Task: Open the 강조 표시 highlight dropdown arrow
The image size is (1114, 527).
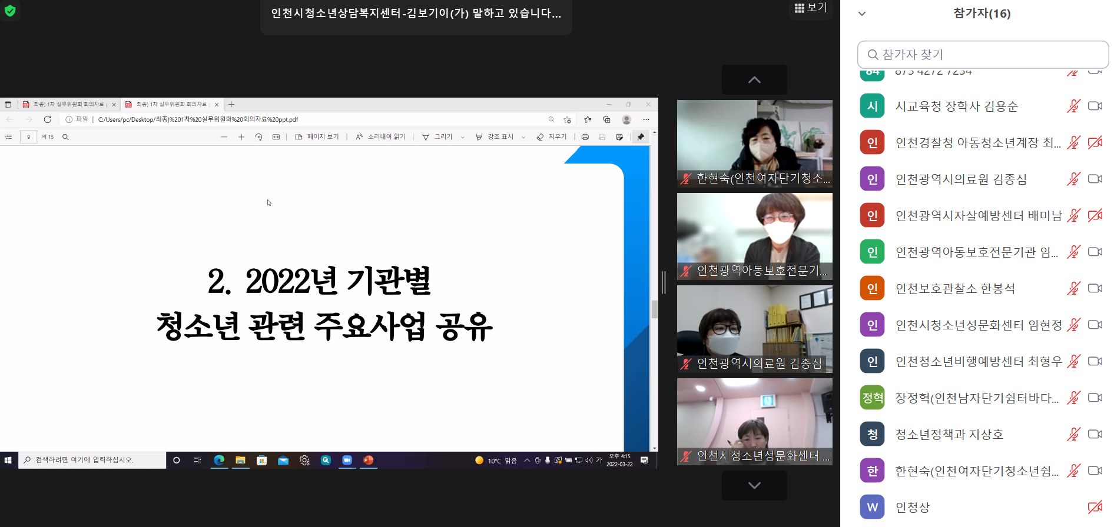Action: click(523, 137)
